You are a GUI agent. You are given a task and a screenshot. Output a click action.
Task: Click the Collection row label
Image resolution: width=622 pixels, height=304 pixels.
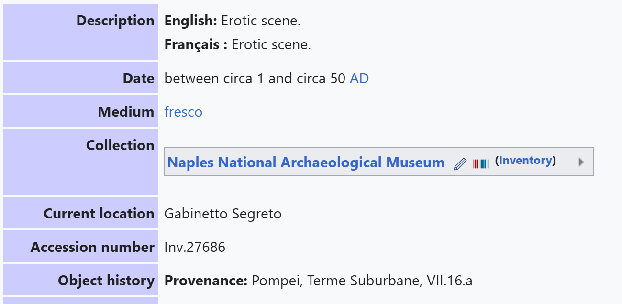point(120,145)
